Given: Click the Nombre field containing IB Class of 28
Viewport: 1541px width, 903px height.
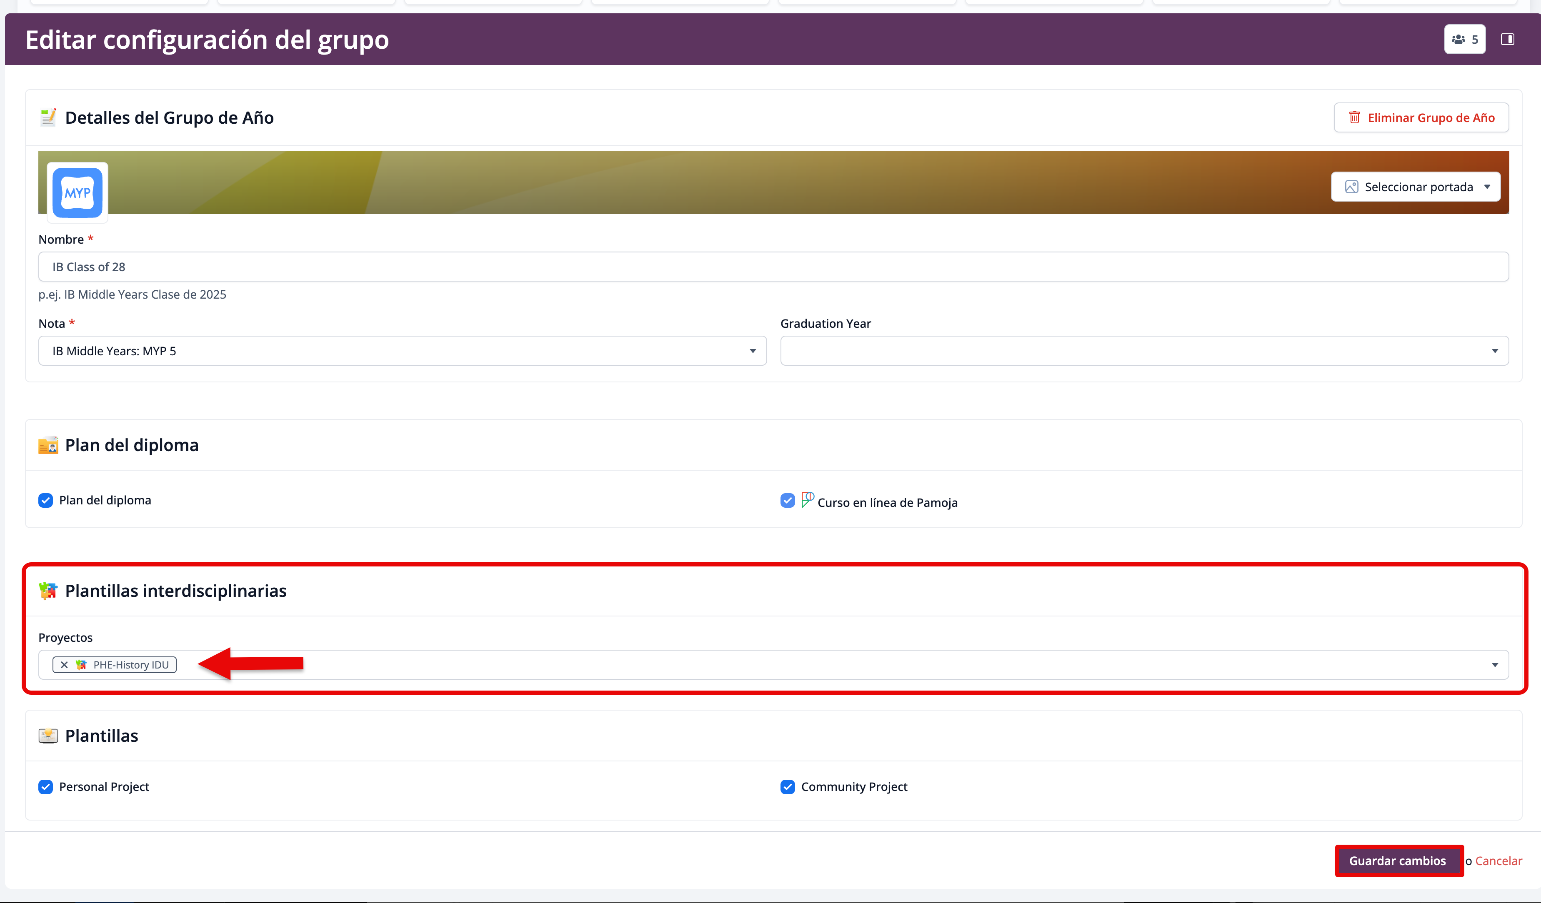Looking at the screenshot, I should (x=773, y=267).
